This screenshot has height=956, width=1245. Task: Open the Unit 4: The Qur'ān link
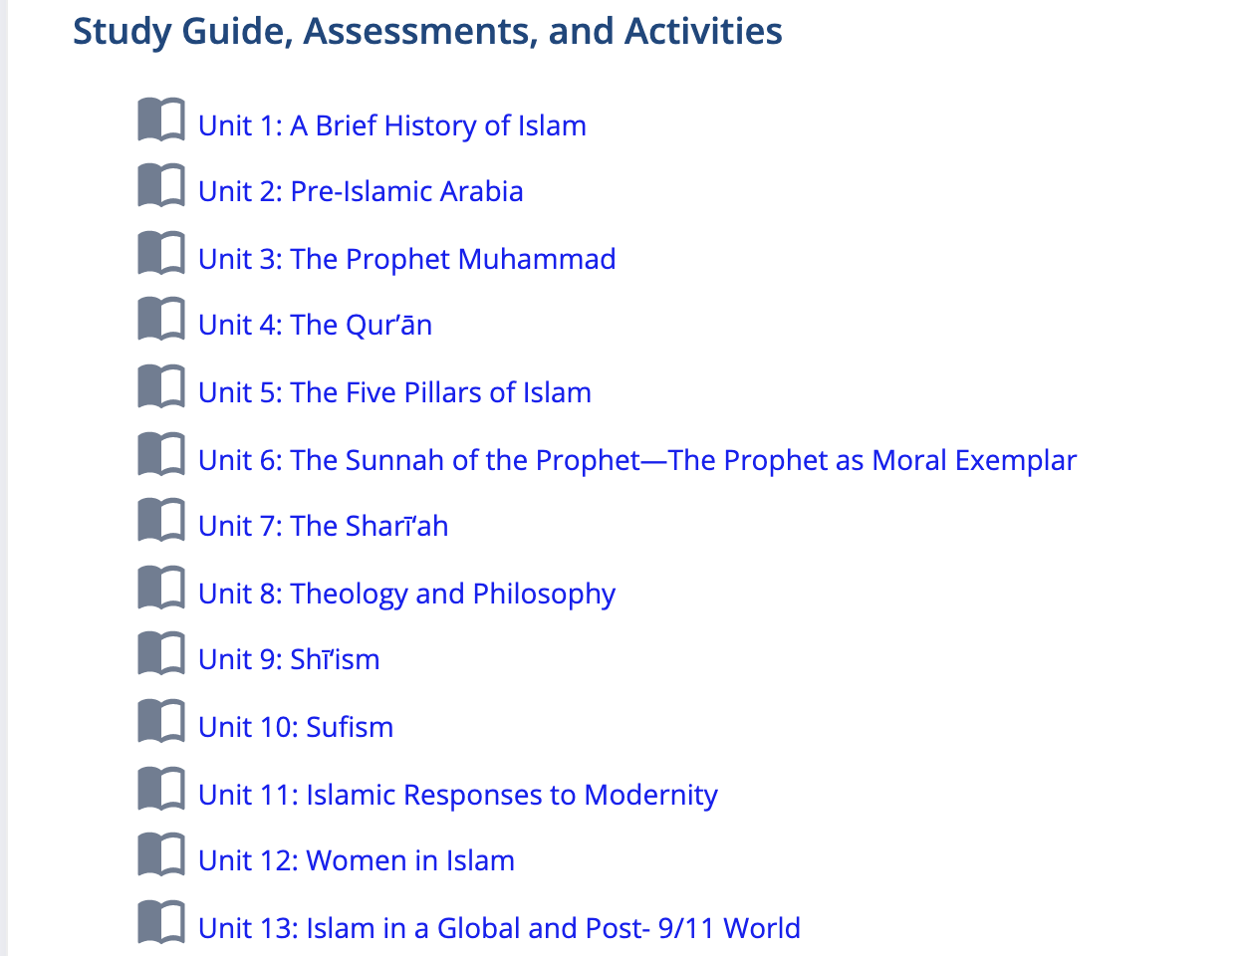pos(315,326)
